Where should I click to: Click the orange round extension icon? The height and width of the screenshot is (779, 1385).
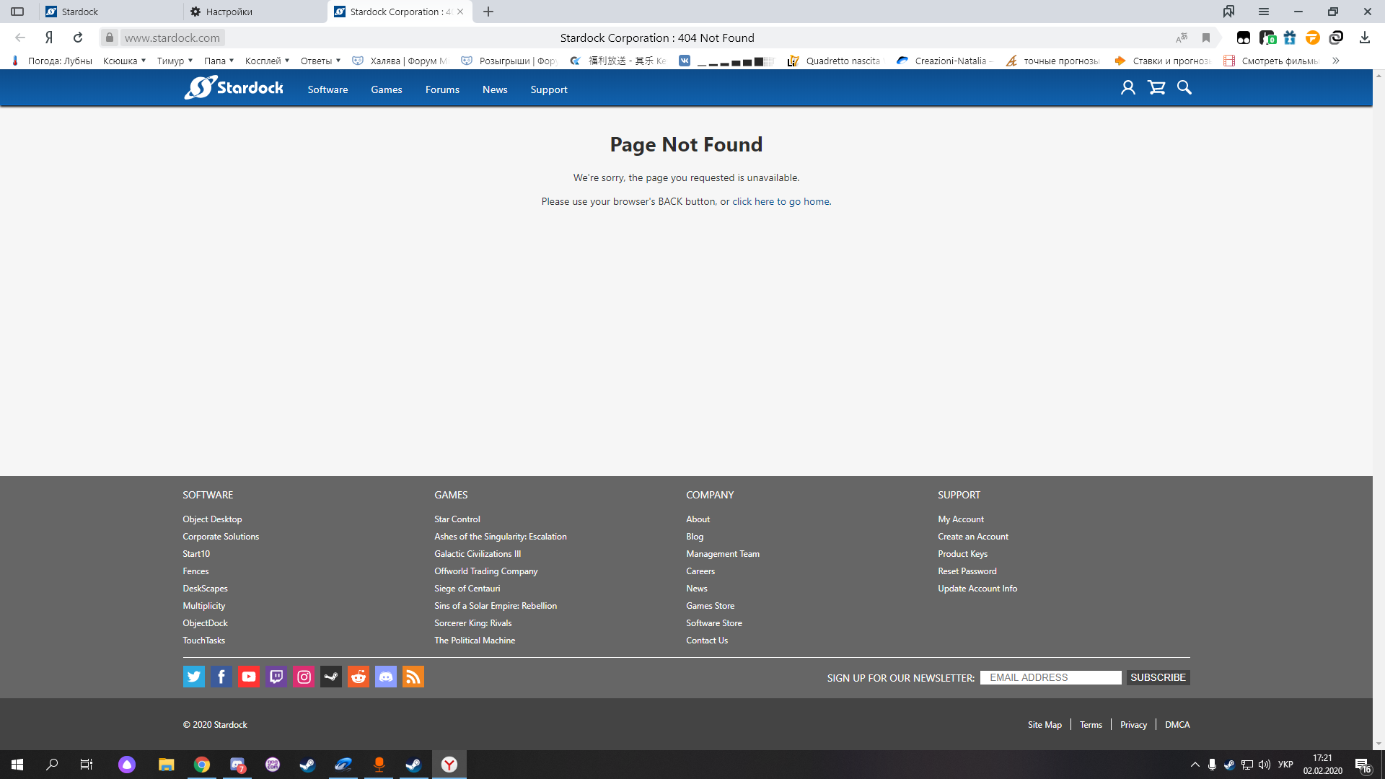(x=1313, y=38)
